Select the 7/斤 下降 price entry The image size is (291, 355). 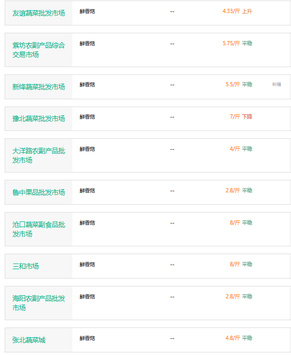241,116
